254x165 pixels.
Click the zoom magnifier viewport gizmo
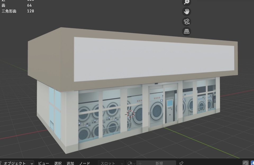pyautogui.click(x=187, y=2)
